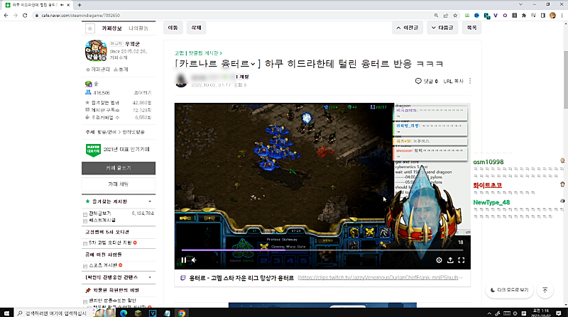Copy the post link with URL 복사
The image size is (568, 317).
[x=453, y=81]
